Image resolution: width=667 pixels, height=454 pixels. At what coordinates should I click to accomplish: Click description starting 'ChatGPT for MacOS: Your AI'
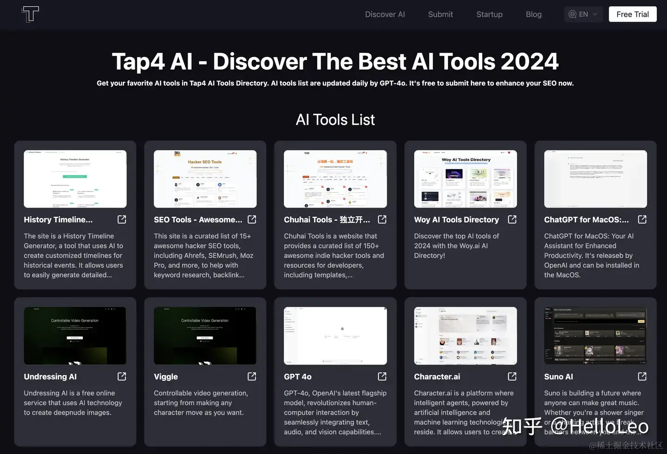[x=592, y=255]
